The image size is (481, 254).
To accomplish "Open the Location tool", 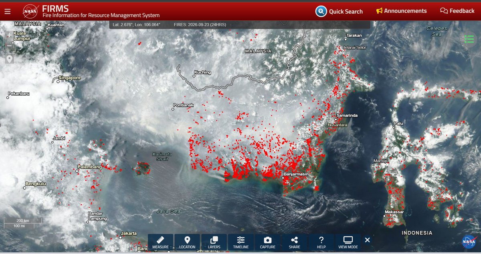I will (x=187, y=242).
